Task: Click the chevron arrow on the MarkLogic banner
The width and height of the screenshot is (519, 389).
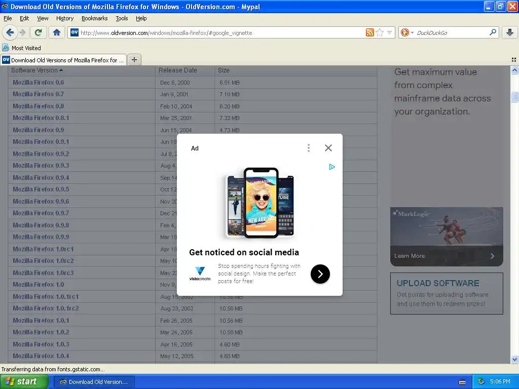Action: coord(493,256)
